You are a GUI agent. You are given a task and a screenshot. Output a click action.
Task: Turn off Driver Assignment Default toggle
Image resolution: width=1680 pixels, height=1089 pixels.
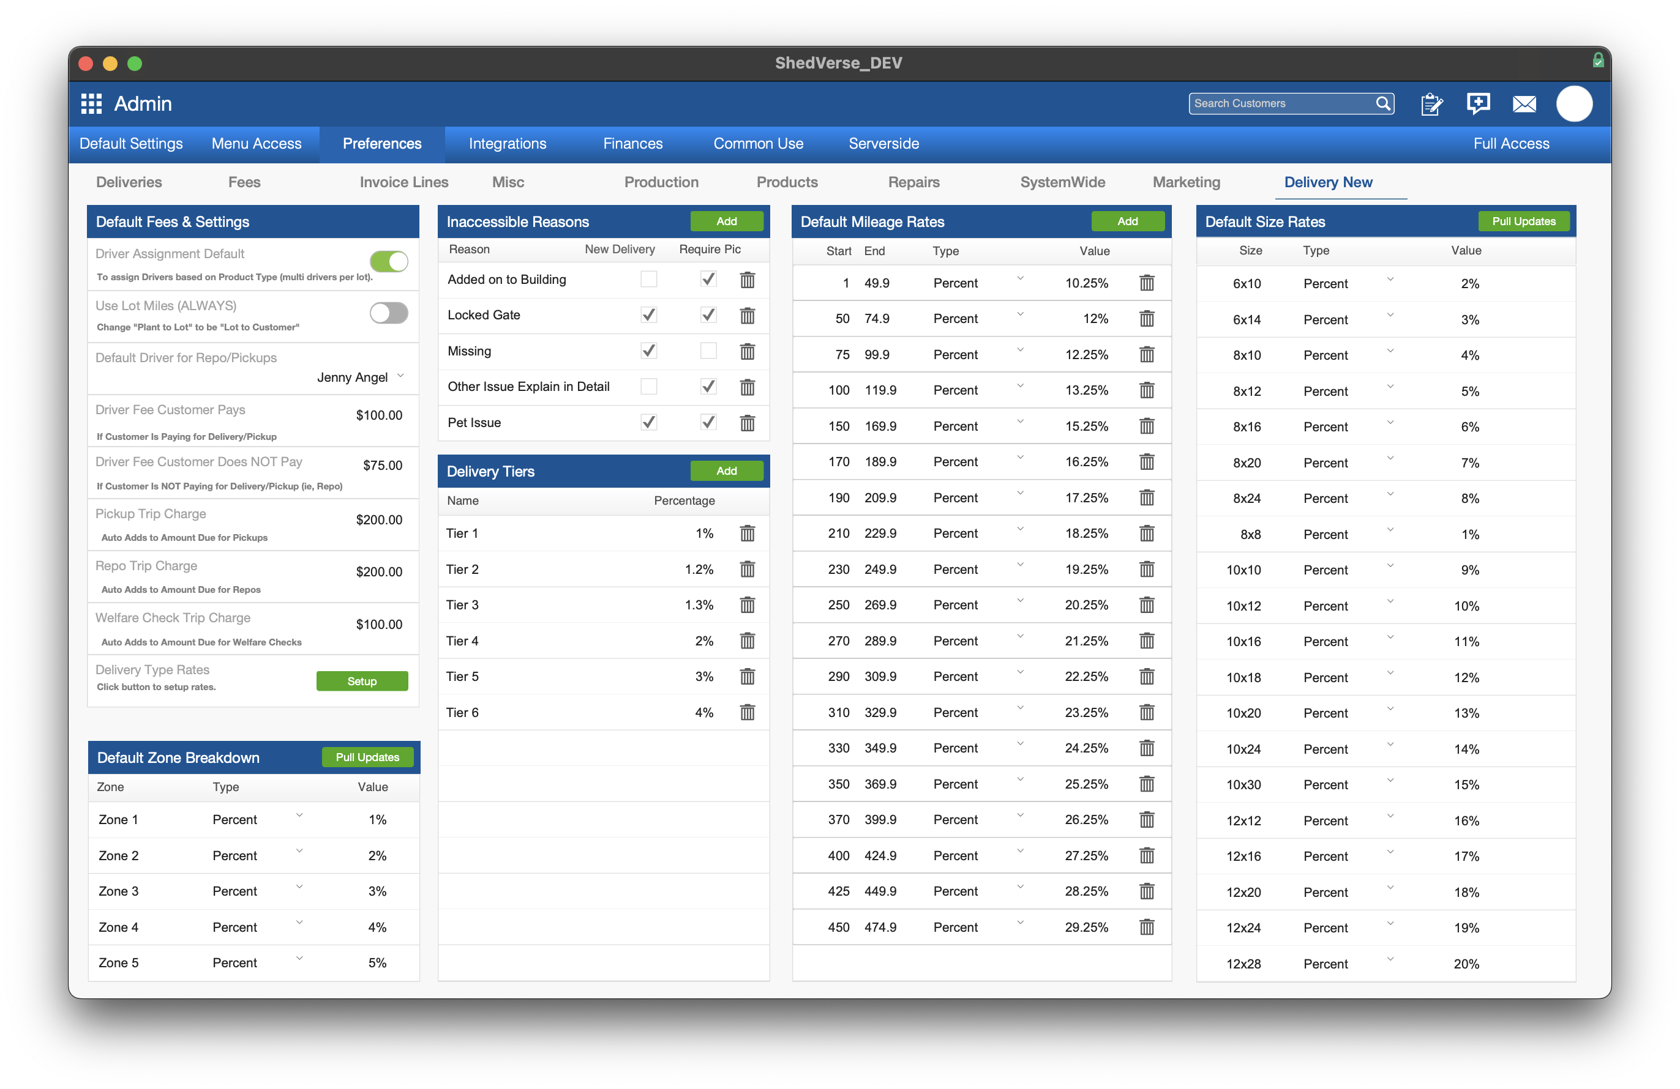388,262
